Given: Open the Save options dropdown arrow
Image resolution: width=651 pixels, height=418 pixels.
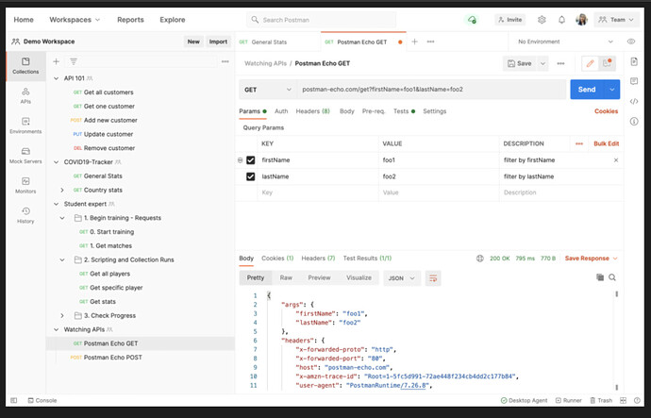Looking at the screenshot, I should 542,63.
